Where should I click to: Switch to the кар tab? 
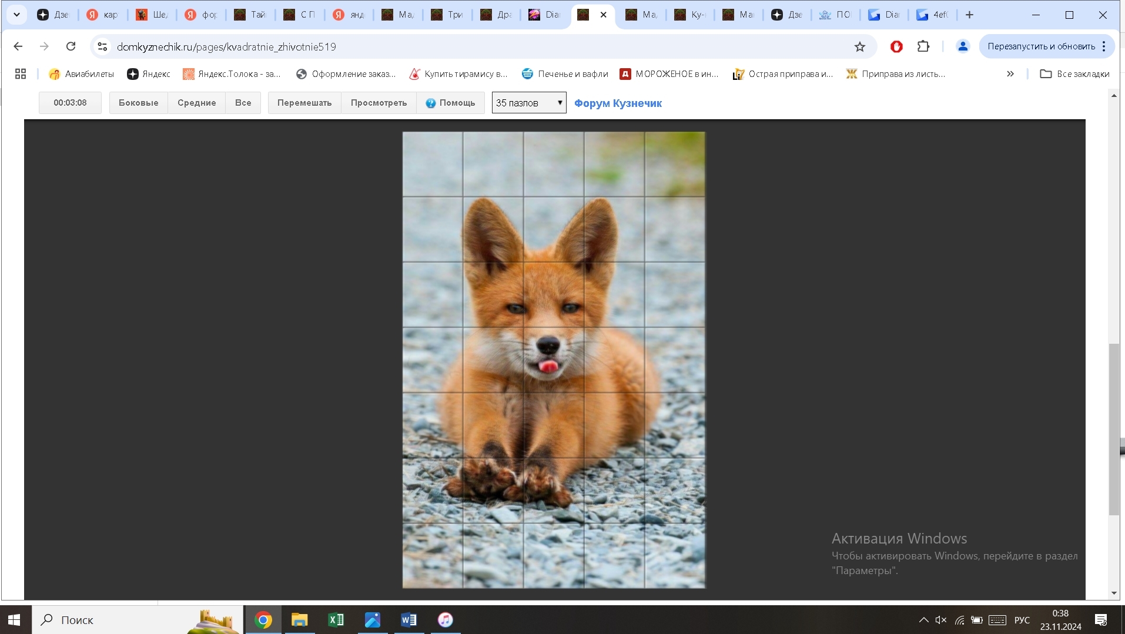pos(102,15)
